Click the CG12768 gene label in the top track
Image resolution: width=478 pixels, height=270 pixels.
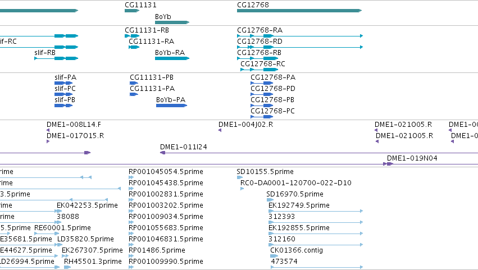(x=253, y=5)
